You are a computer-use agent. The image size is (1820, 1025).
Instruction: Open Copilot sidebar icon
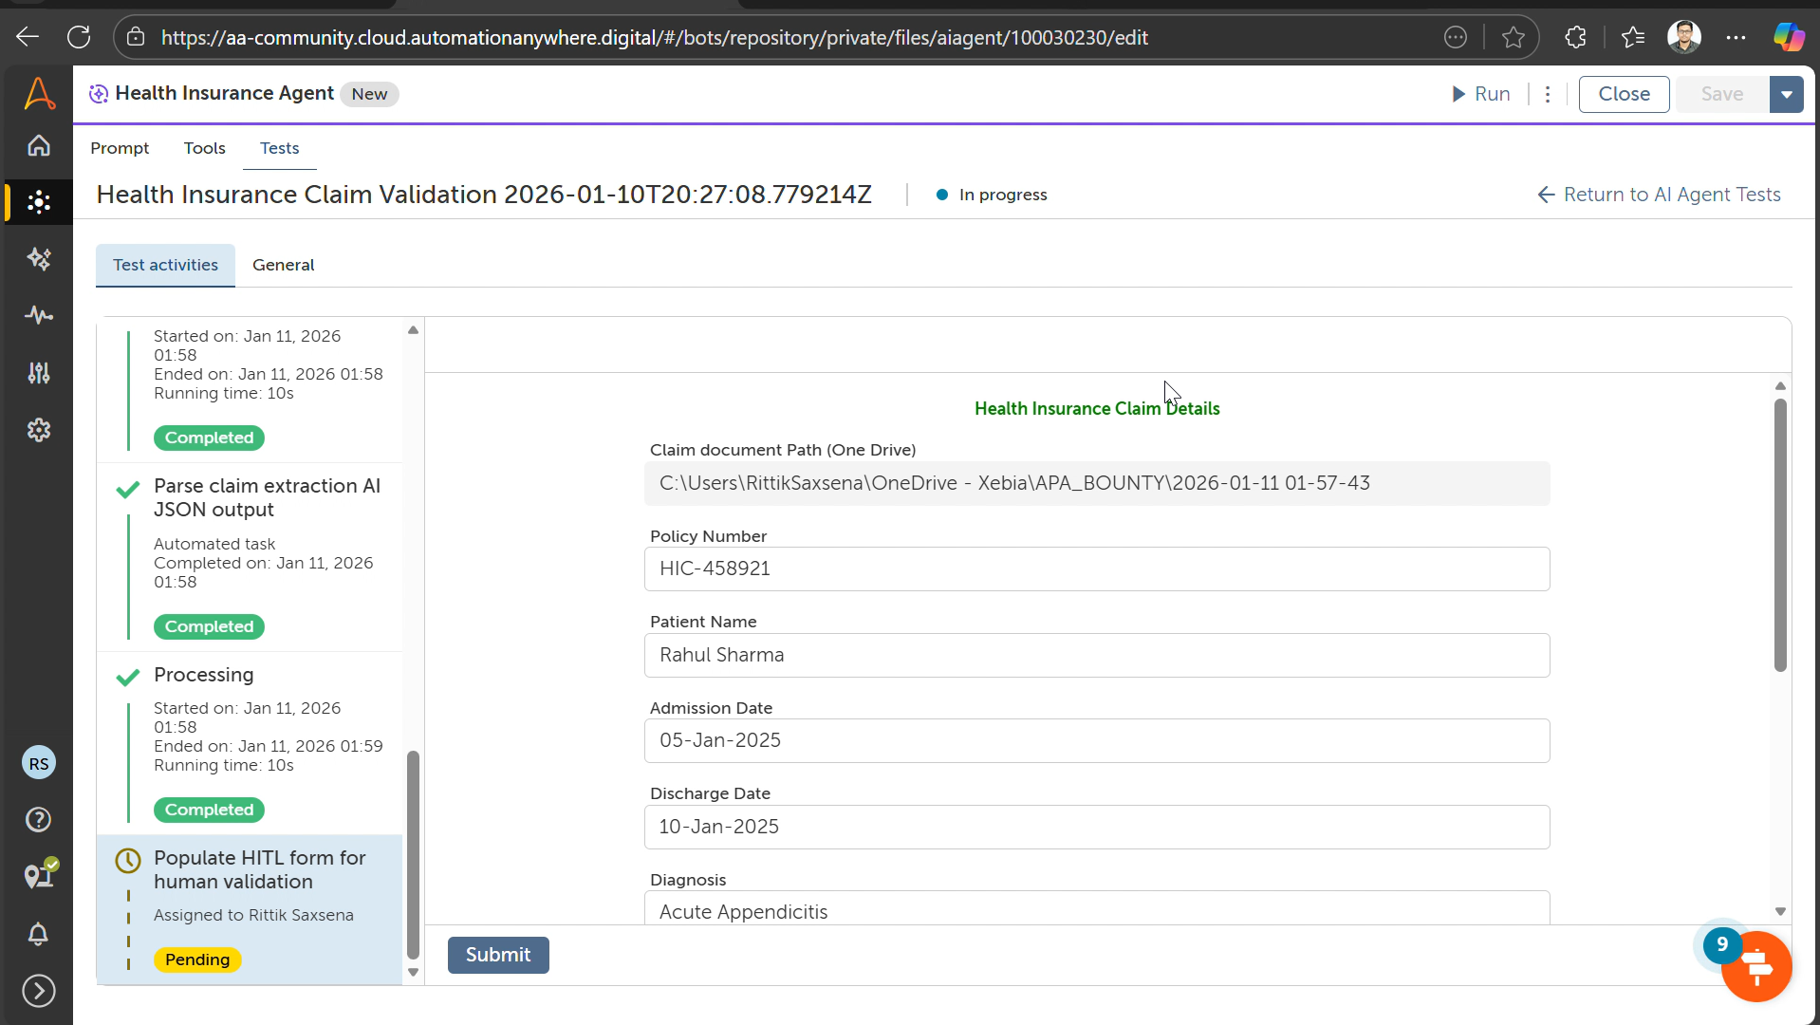pos(1789,37)
